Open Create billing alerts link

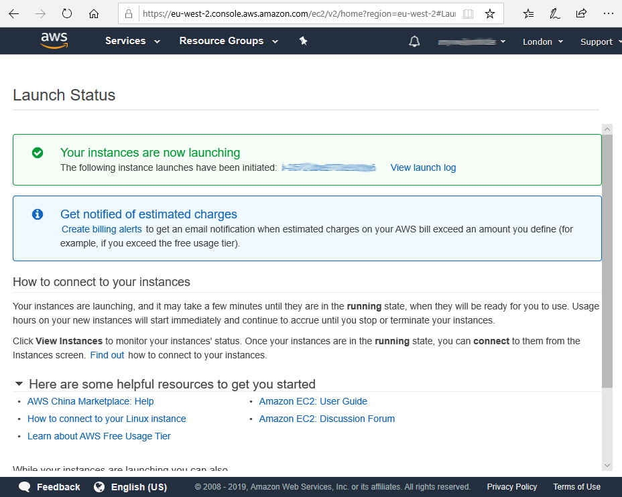(102, 229)
